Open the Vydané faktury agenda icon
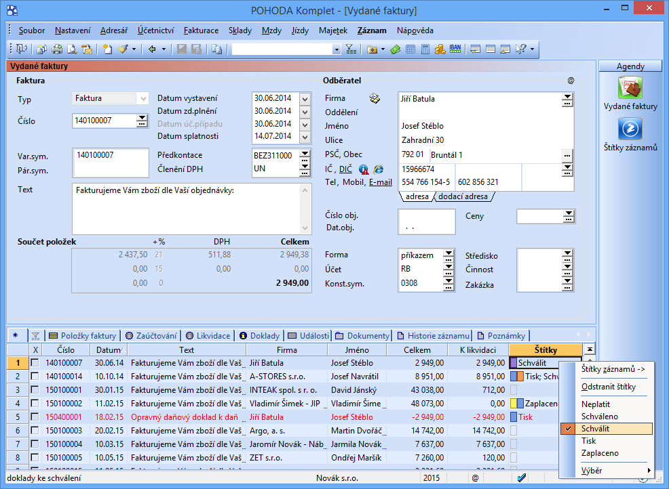The image size is (669, 489). click(630, 87)
